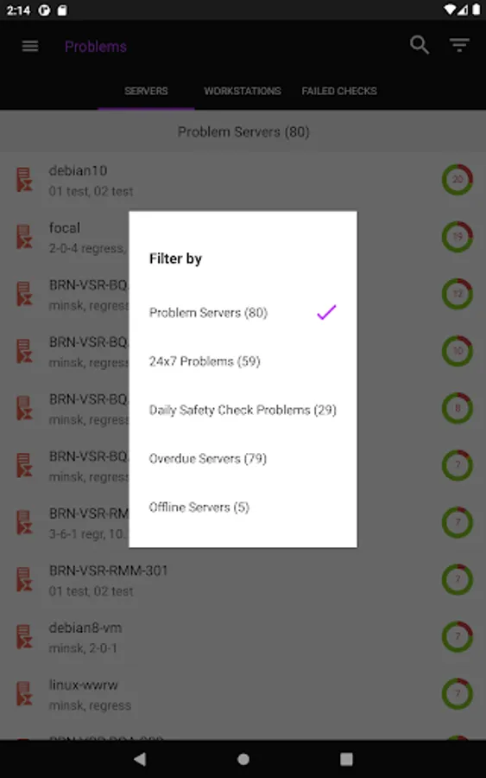Tap the debian10 server status icon
Image resolution: width=486 pixels, height=778 pixels.
pos(24,180)
